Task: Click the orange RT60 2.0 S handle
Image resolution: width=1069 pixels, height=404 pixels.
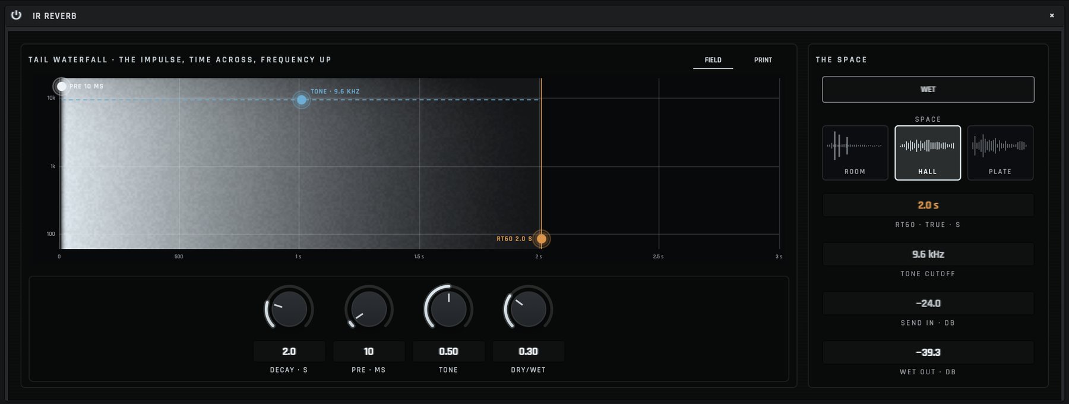Action: pyautogui.click(x=541, y=239)
